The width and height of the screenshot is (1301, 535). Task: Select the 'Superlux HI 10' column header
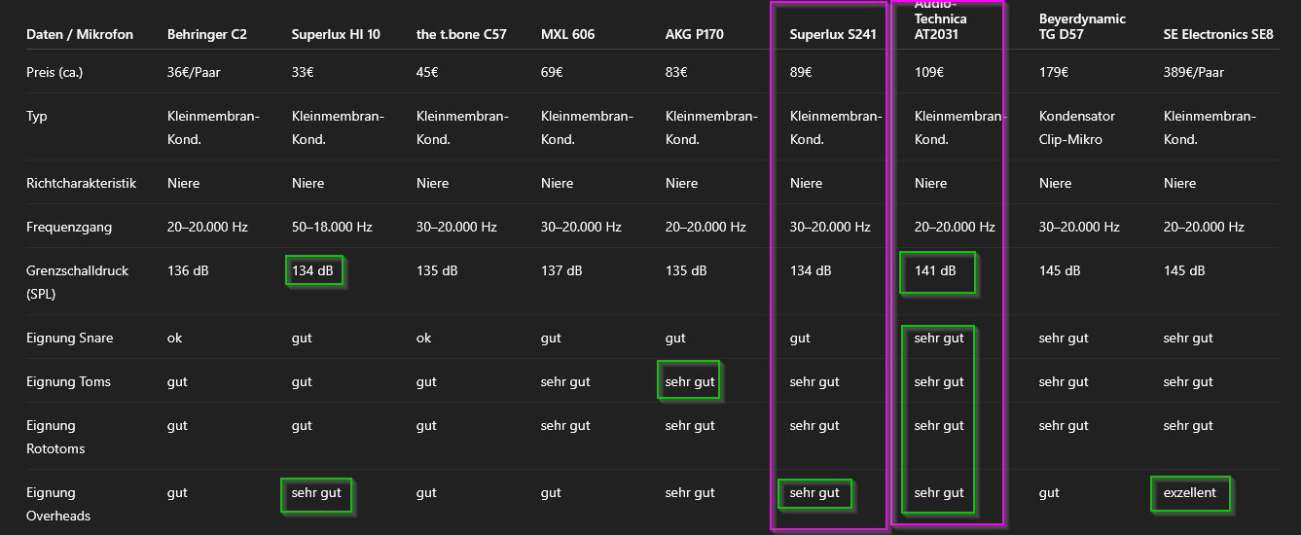[x=336, y=34]
